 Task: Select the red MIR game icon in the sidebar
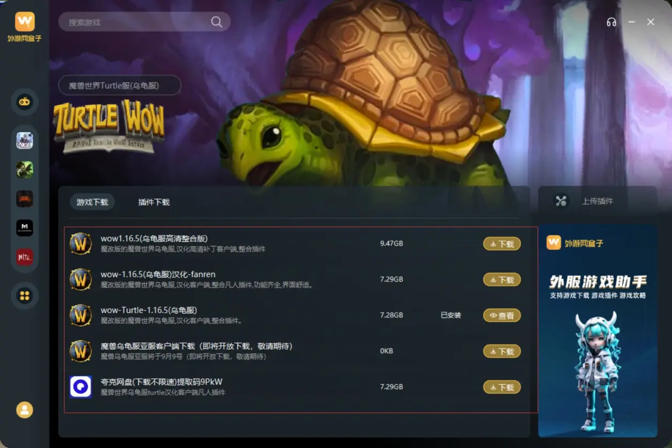(x=25, y=257)
